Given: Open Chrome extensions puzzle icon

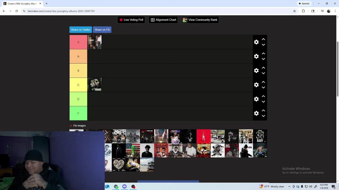Looking at the screenshot, I should pos(303,11).
